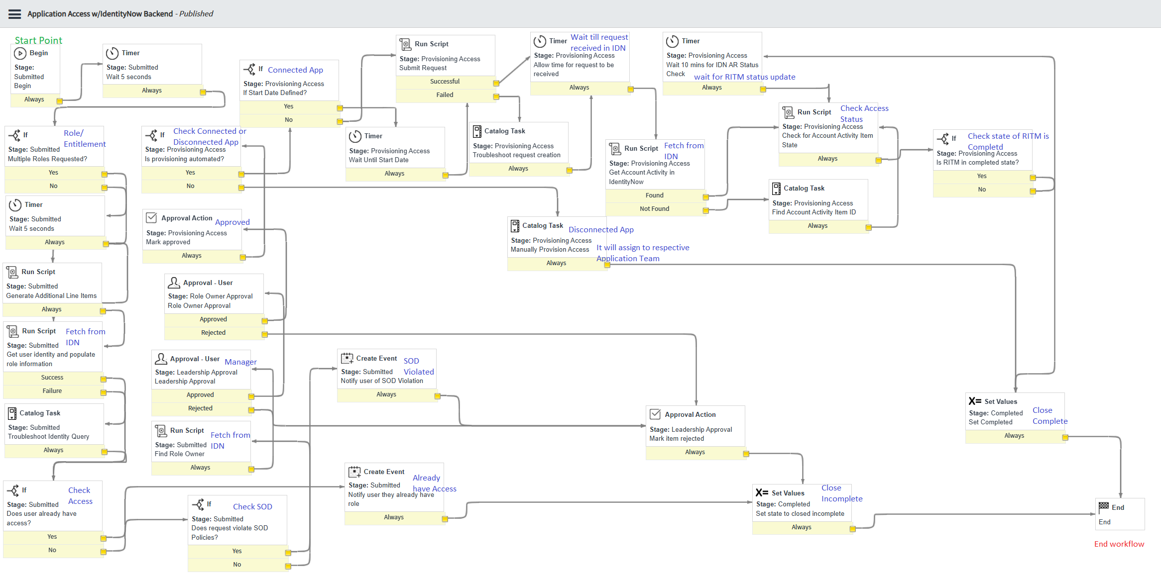Viewport: 1161px width, 581px height.
Task: Click the Mark approved checkbox icon
Action: 151,218
